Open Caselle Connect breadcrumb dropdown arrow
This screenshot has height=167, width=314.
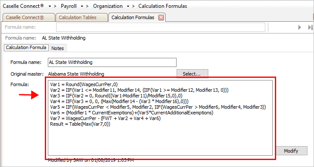point(50,7)
